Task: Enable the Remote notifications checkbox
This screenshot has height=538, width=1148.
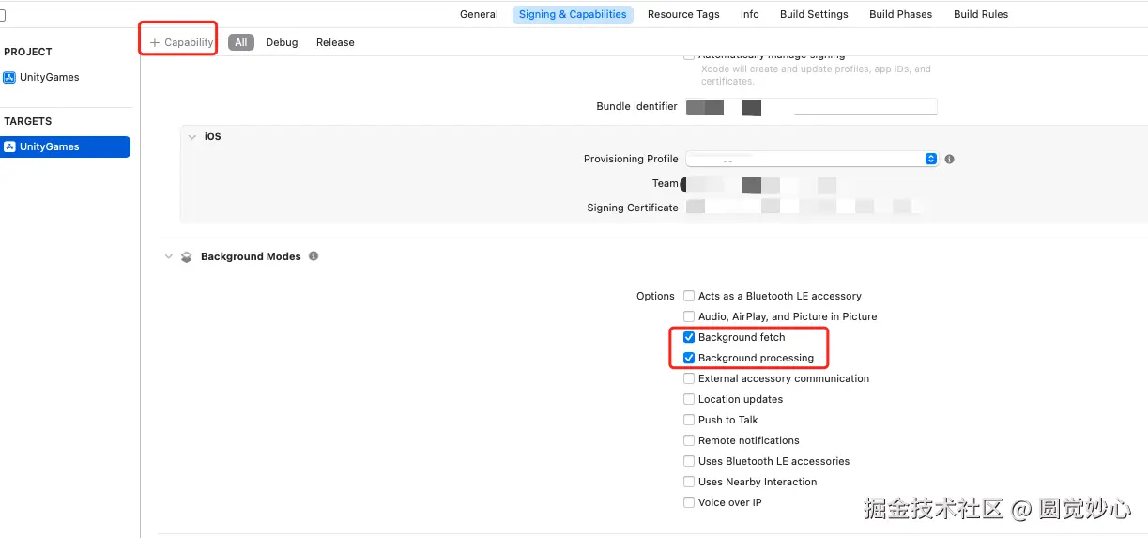Action: pyautogui.click(x=689, y=441)
